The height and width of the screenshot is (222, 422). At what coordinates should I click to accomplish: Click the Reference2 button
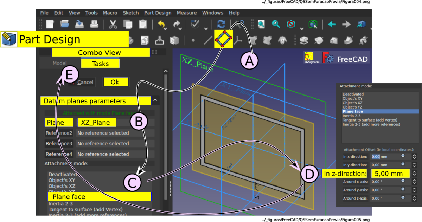tap(59, 133)
